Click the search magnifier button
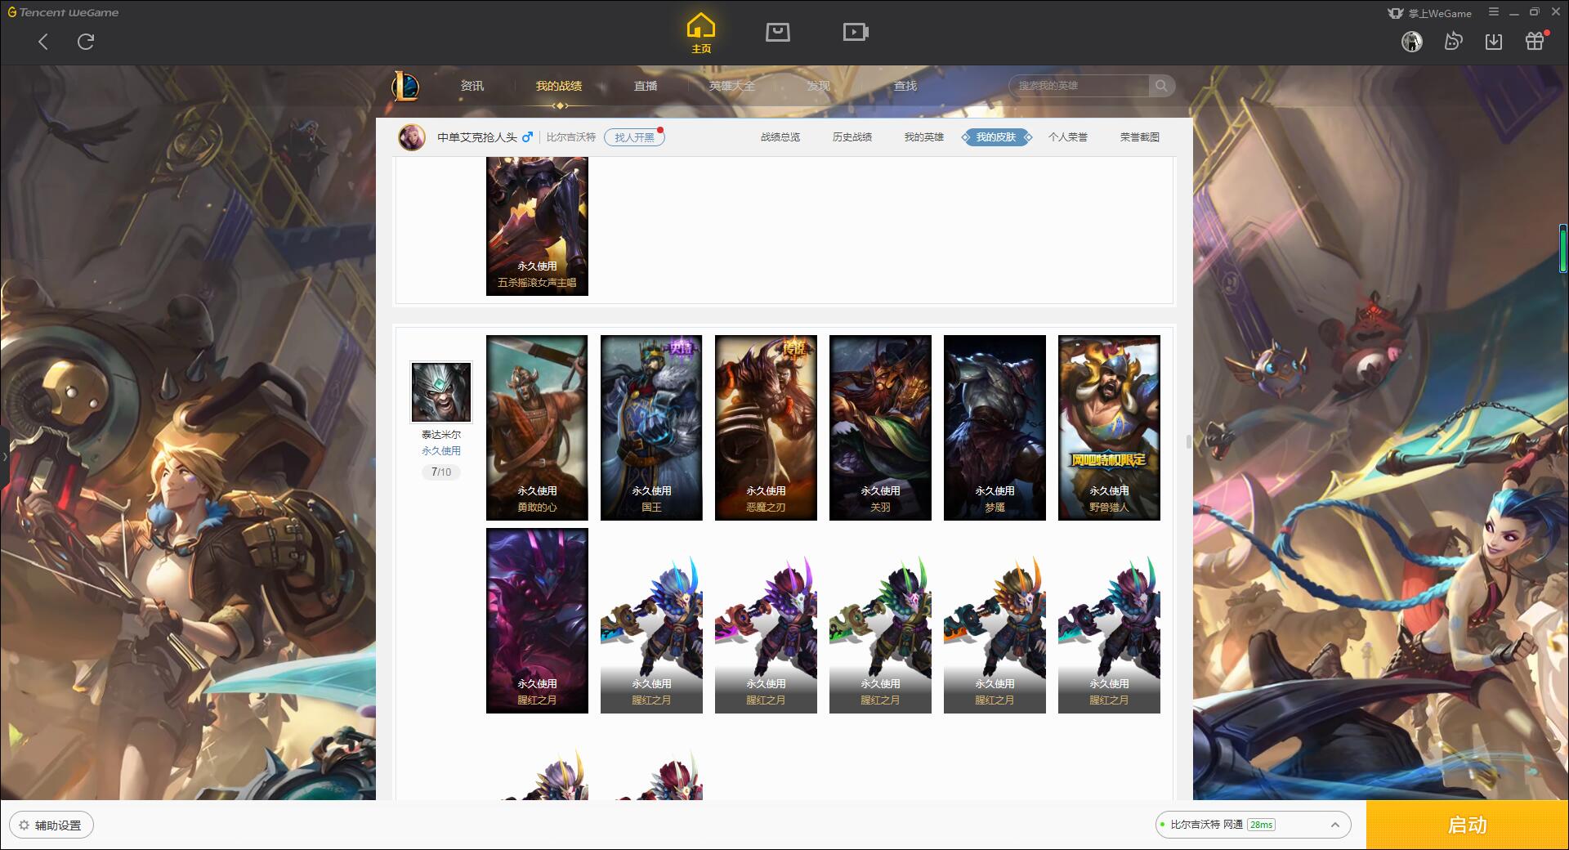The width and height of the screenshot is (1569, 850). (x=1161, y=86)
